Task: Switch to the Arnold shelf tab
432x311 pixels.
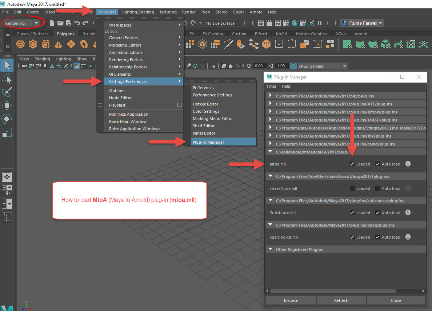Action: [361, 33]
